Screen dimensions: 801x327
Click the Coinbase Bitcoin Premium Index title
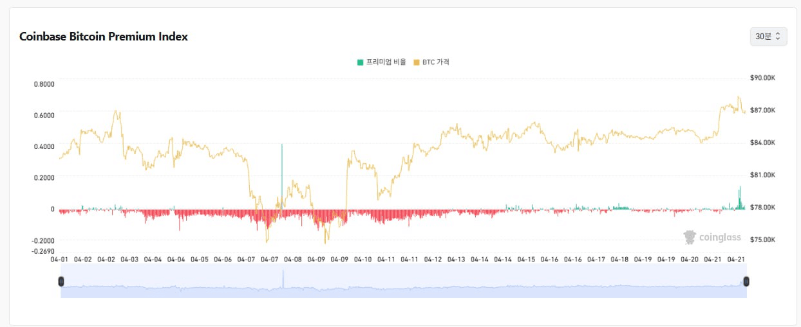tap(104, 37)
